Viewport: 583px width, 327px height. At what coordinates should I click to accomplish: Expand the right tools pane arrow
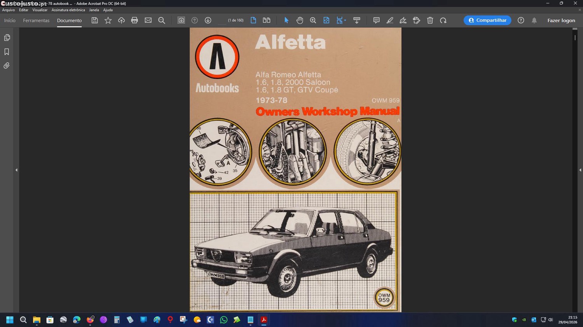[x=580, y=170]
